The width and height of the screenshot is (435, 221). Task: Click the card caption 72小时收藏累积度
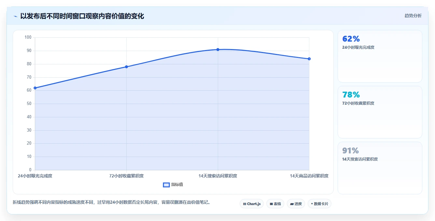point(358,103)
